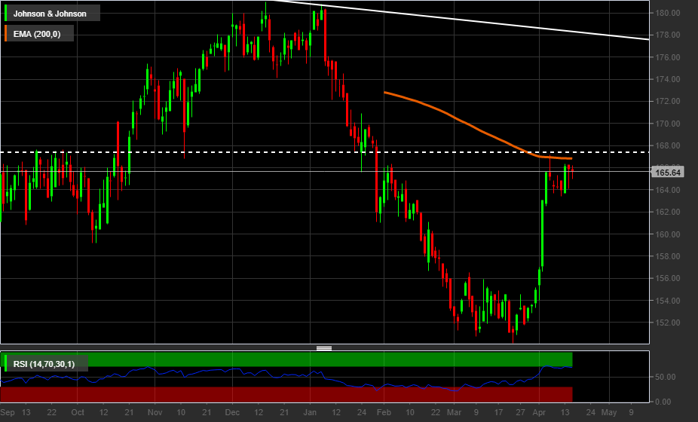The width and height of the screenshot is (698, 422).
Task: Click the 50.00 RSI axis label
Action: pos(665,377)
